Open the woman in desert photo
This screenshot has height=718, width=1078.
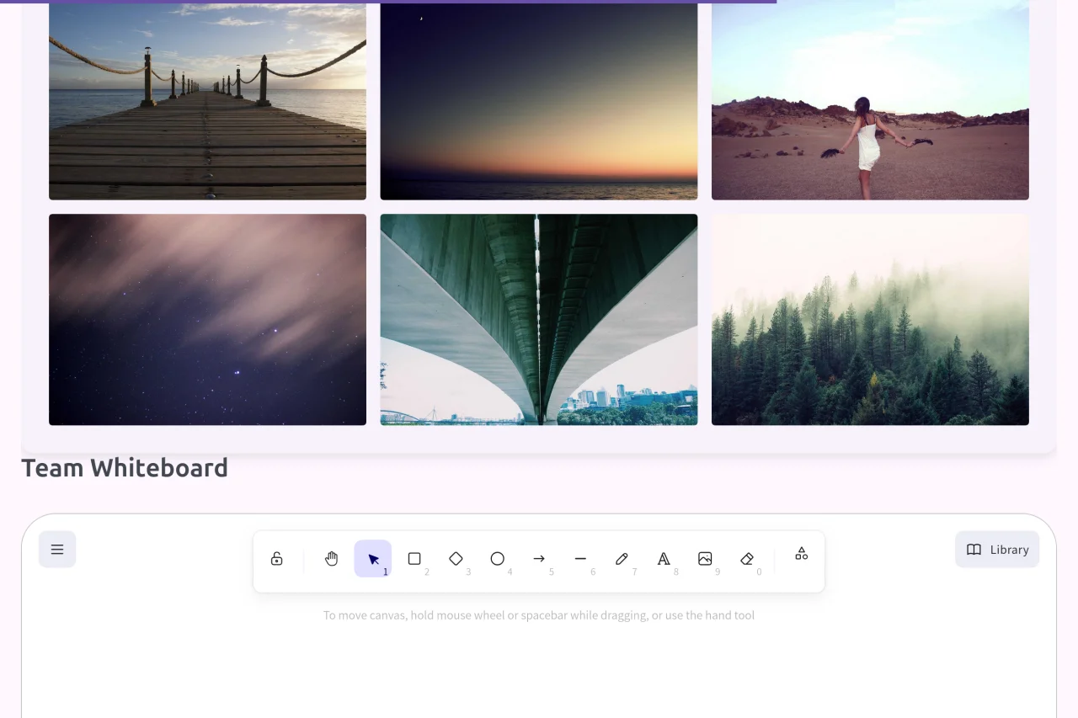click(x=870, y=100)
